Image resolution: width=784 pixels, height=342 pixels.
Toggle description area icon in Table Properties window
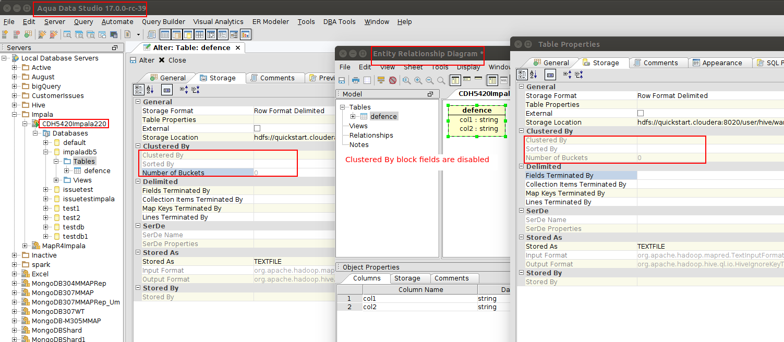click(550, 75)
